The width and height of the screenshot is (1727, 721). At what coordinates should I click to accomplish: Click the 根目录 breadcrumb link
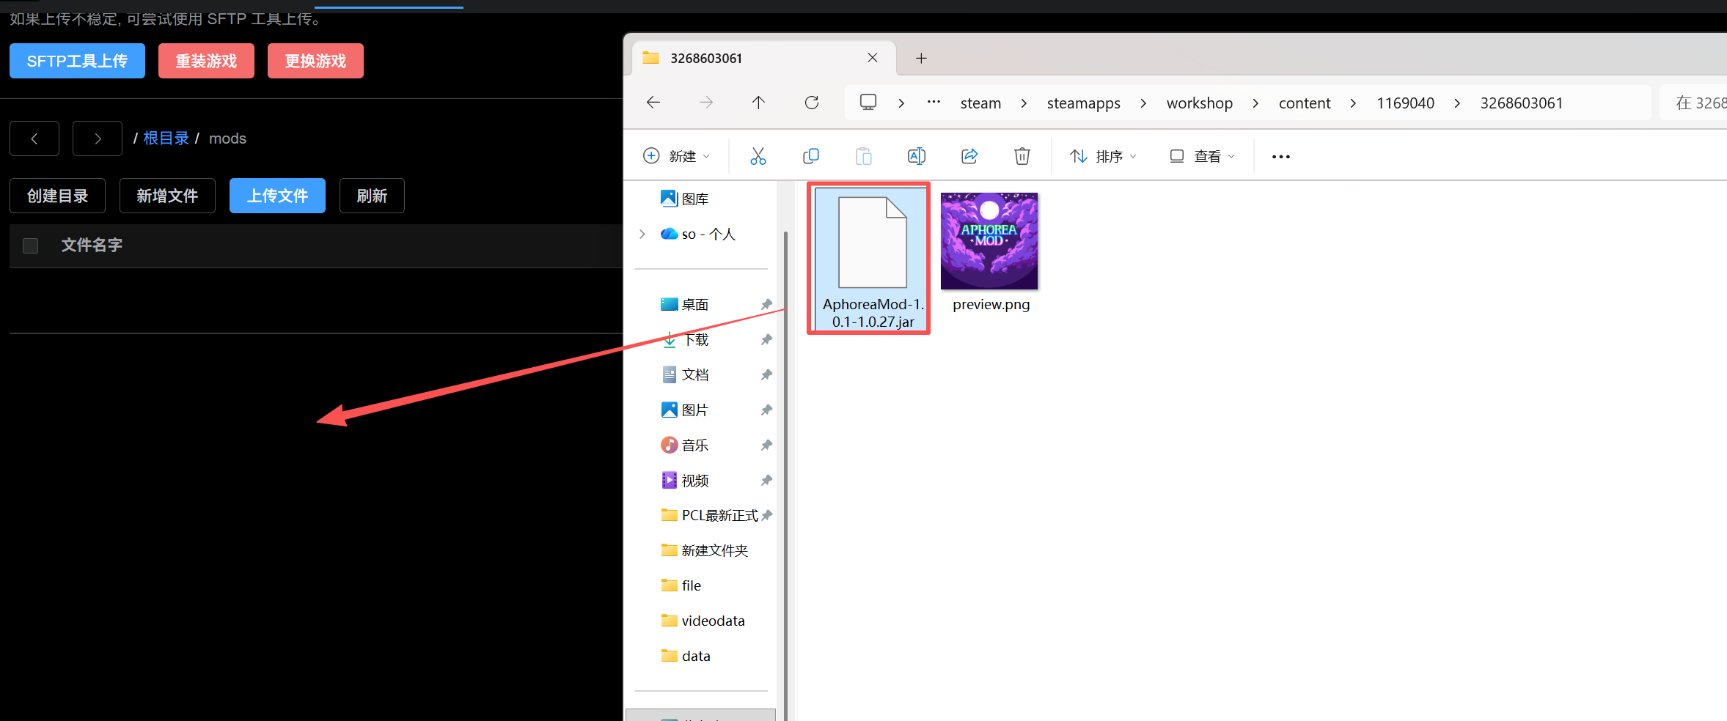166,138
